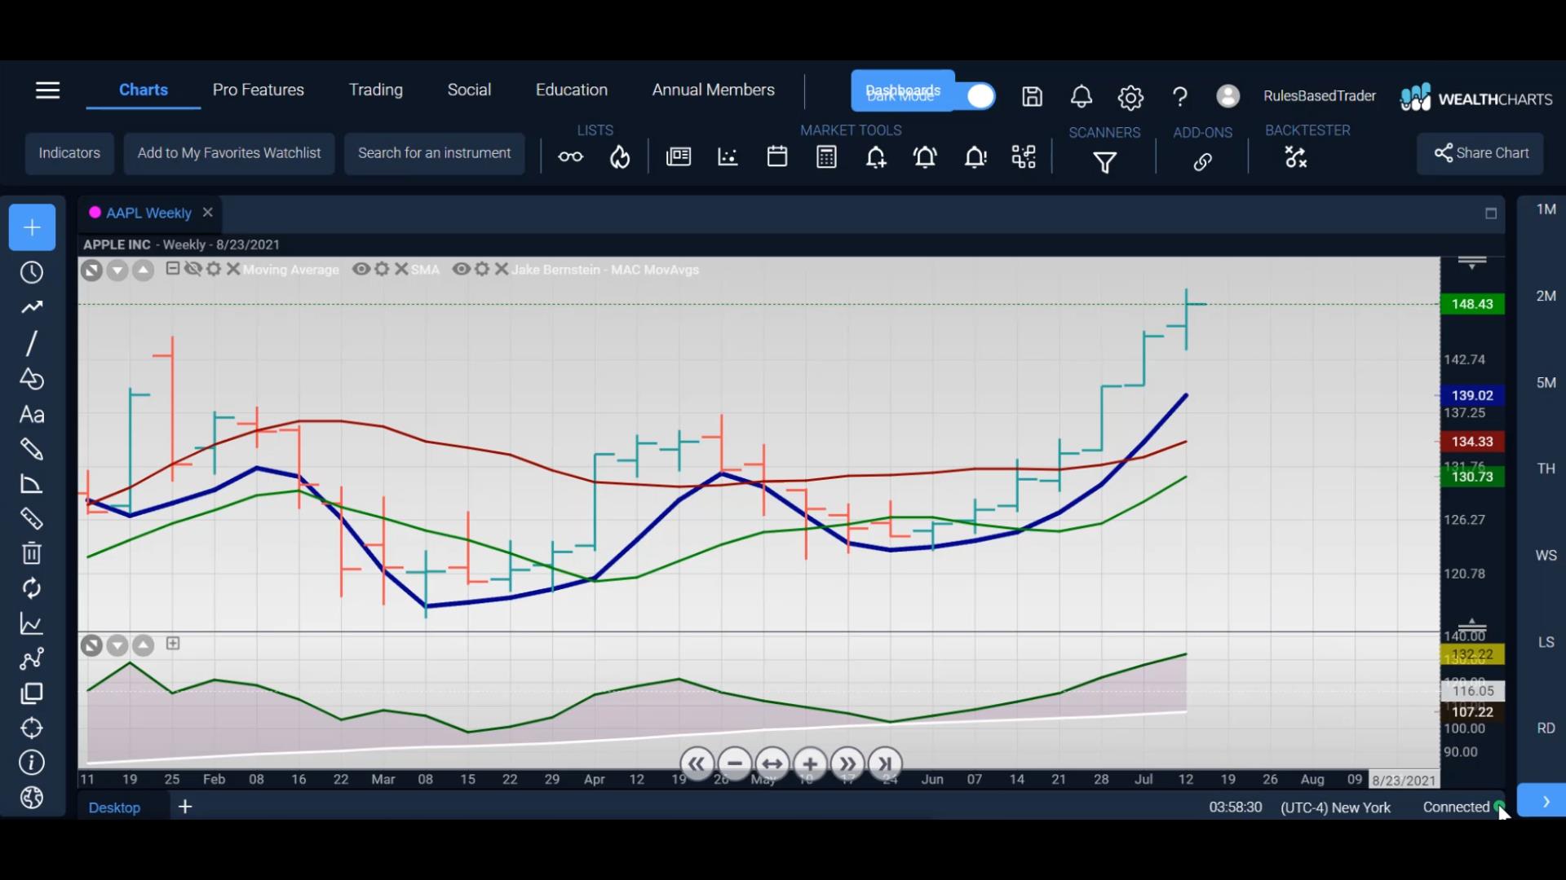Open the Pro Features menu
Image resolution: width=1566 pixels, height=880 pixels.
(259, 90)
